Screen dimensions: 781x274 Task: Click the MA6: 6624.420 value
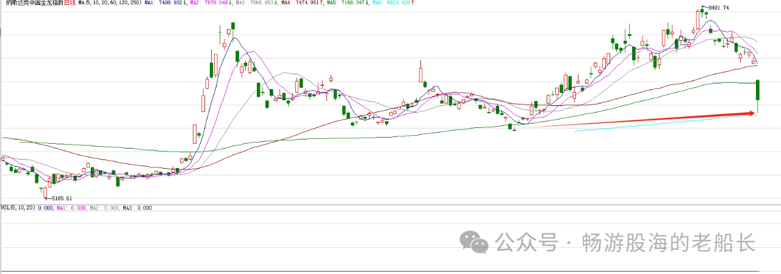pos(392,3)
